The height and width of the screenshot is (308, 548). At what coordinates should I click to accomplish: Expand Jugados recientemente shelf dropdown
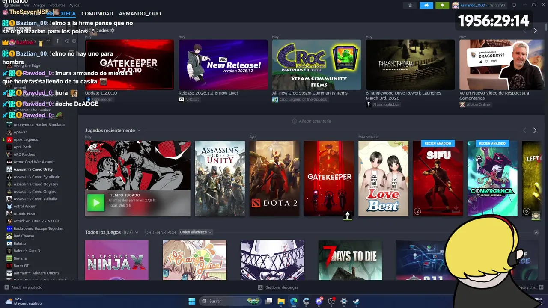click(139, 130)
